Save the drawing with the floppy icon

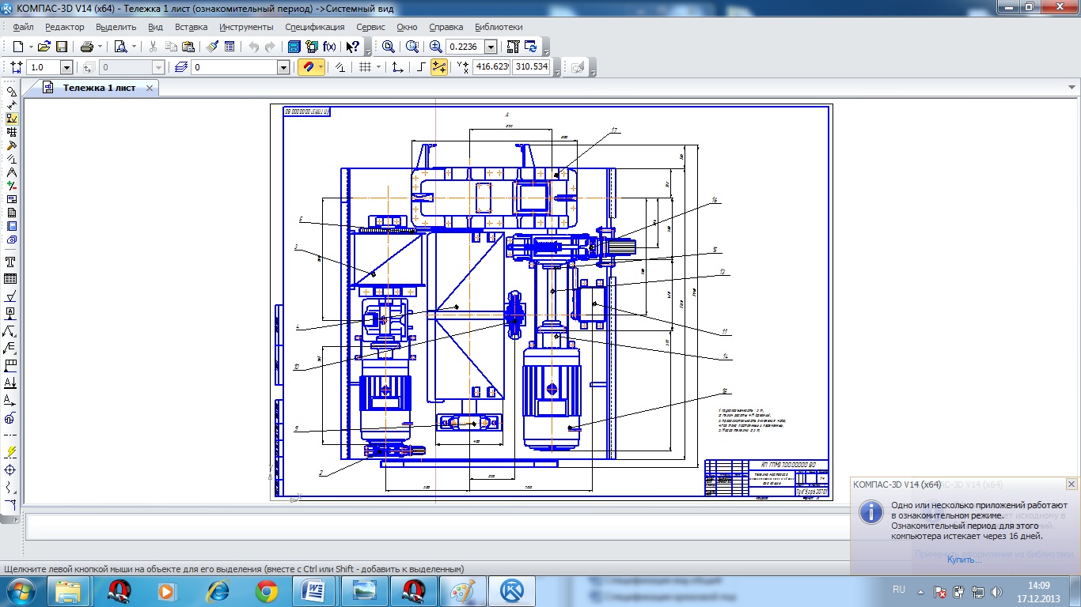click(x=62, y=47)
